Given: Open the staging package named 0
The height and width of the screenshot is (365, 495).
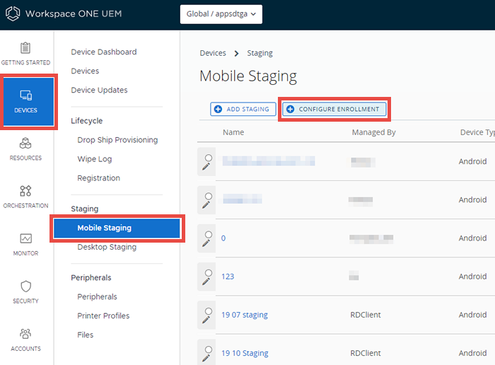Looking at the screenshot, I should (x=223, y=238).
